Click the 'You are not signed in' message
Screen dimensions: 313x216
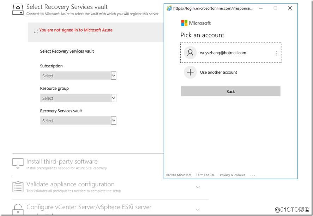(76, 30)
